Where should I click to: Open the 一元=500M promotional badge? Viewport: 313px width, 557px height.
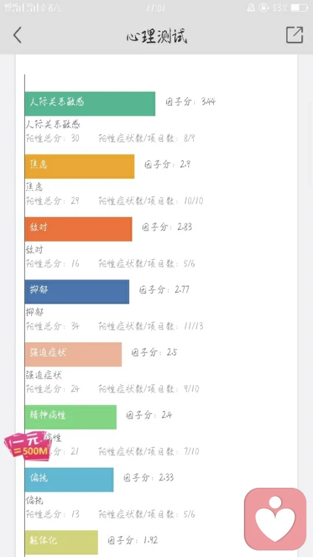coord(26,446)
